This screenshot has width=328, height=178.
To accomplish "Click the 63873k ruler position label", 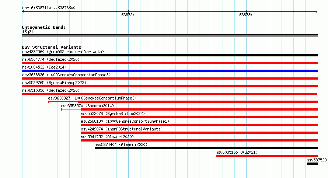I will point(246,15).
